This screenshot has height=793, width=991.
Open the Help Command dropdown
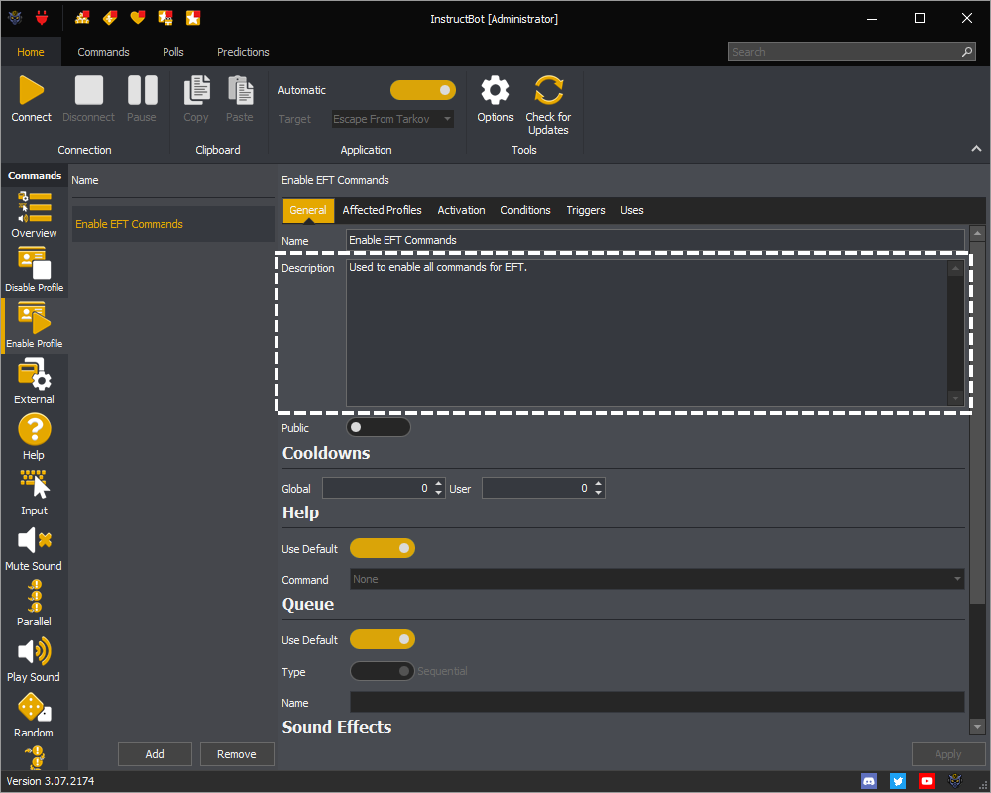[657, 579]
